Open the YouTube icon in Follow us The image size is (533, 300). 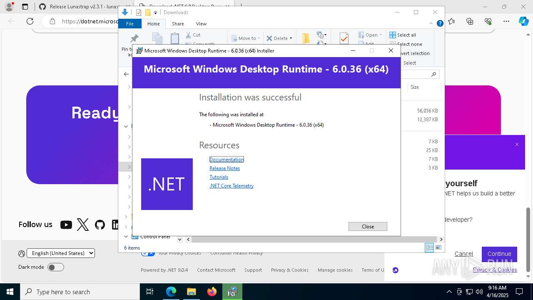(66, 225)
